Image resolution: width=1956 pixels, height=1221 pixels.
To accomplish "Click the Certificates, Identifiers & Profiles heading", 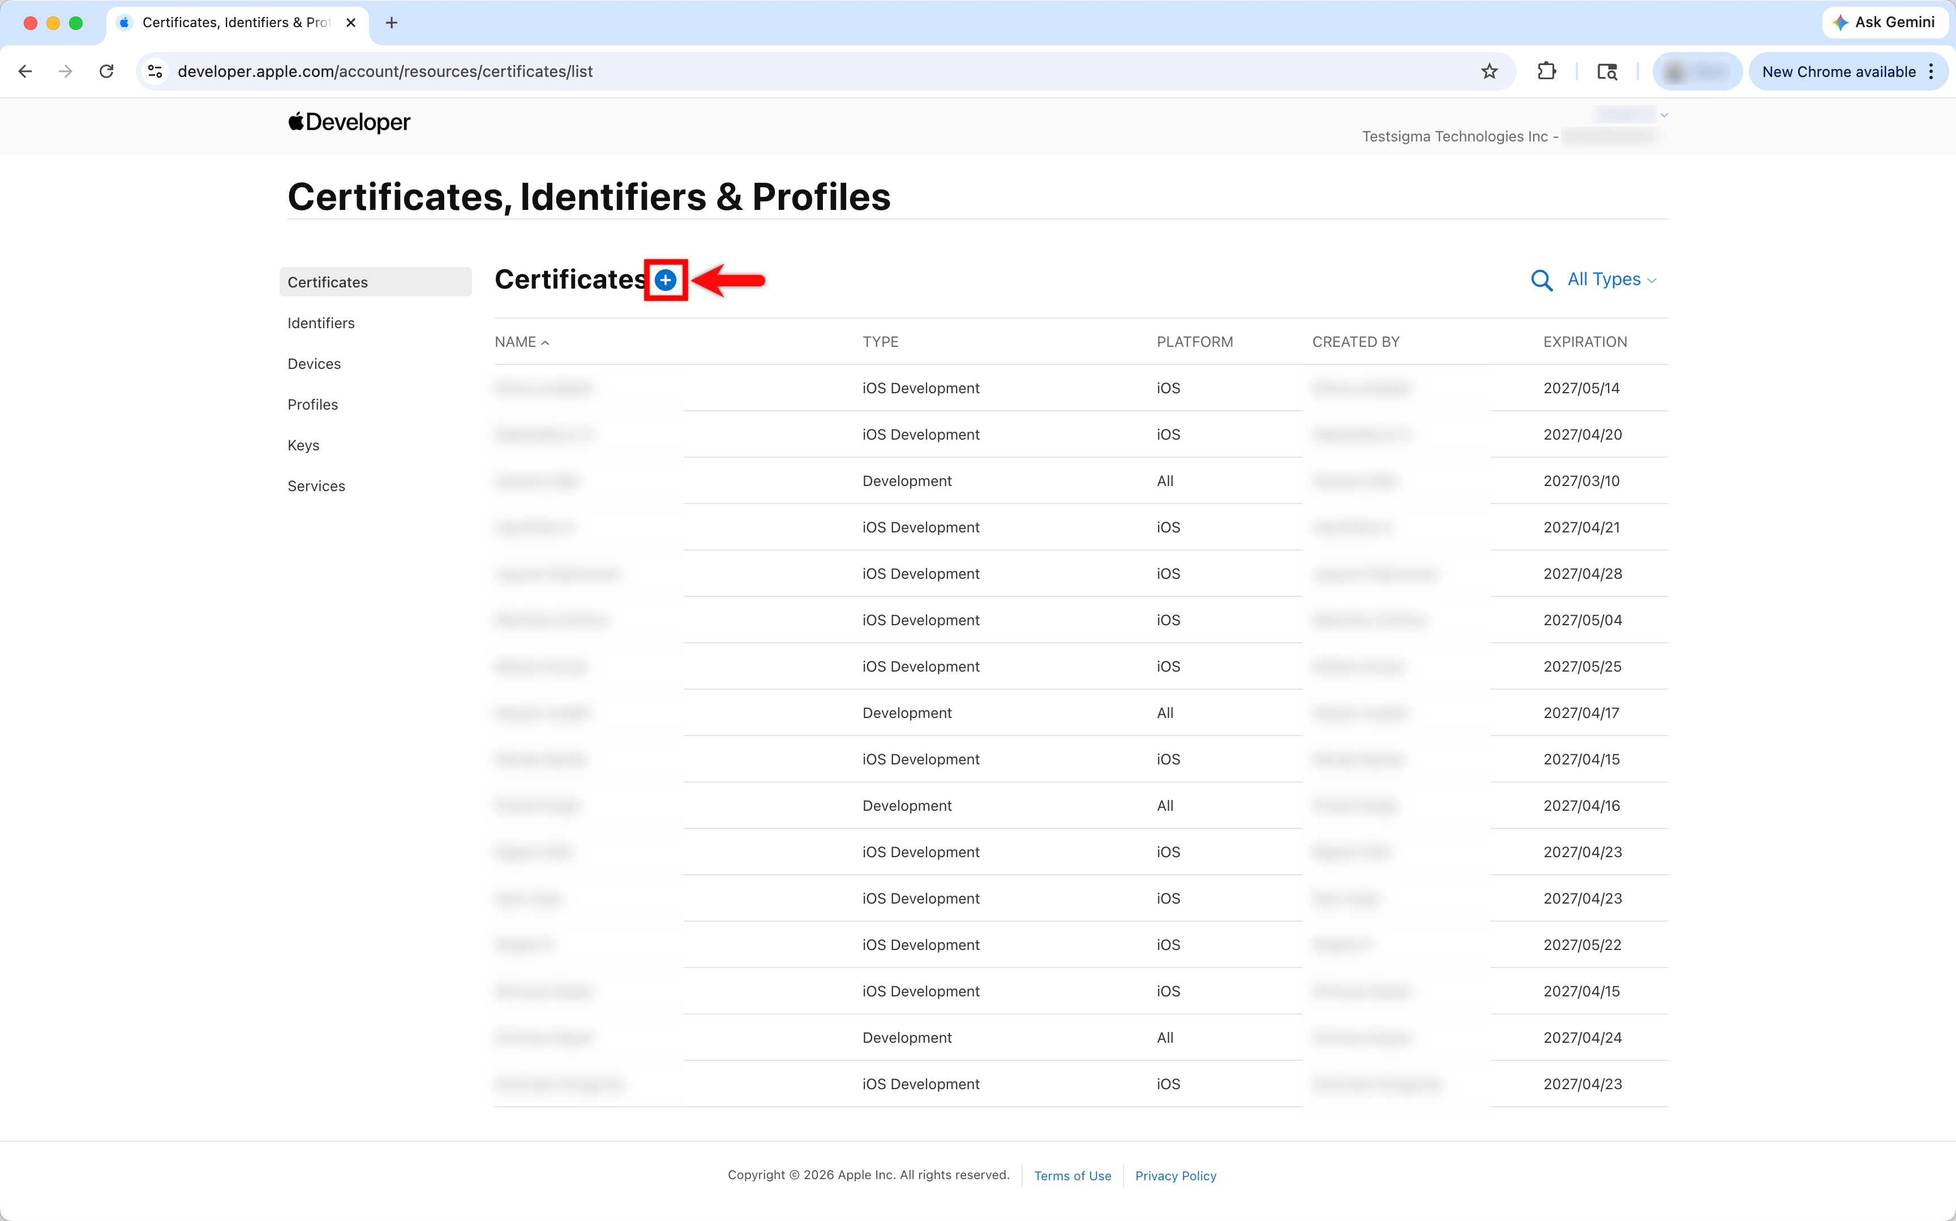I will [589, 196].
